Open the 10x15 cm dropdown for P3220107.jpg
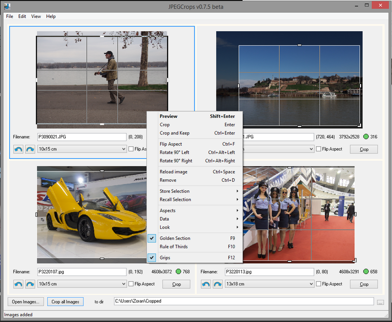The width and height of the screenshot is (392, 322). (x=82, y=284)
